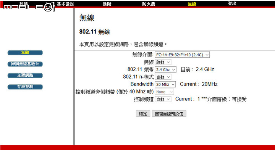Expand the 無線介面 MAC address dropdown

tap(182, 55)
